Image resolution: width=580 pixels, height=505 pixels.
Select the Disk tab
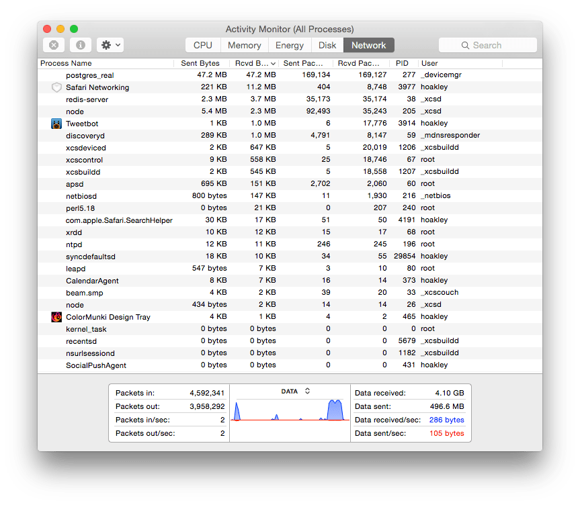(327, 45)
